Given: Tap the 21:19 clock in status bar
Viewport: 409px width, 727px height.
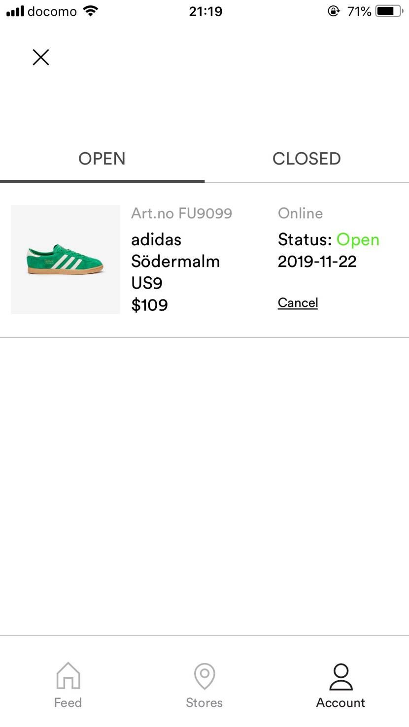Looking at the screenshot, I should (x=205, y=11).
